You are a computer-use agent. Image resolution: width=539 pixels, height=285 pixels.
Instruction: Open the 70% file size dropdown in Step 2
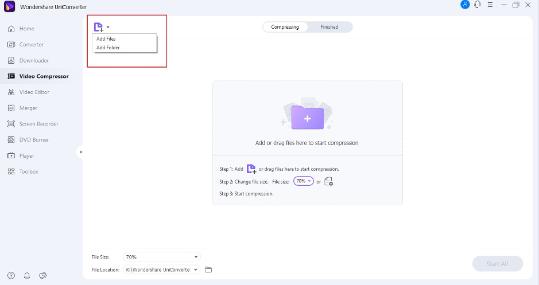[x=303, y=181]
